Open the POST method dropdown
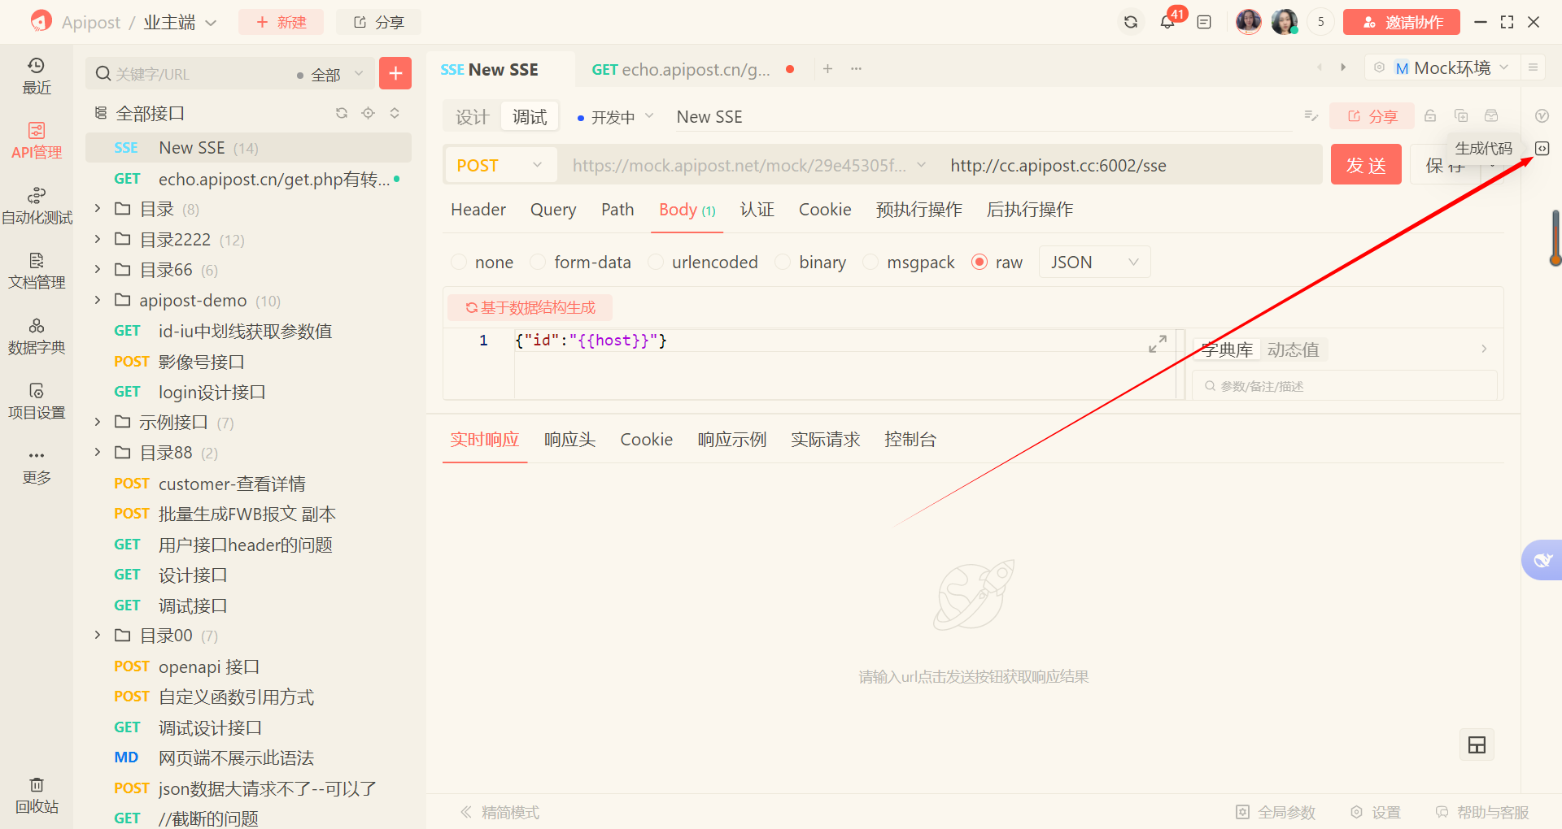The height and width of the screenshot is (829, 1562). (500, 166)
